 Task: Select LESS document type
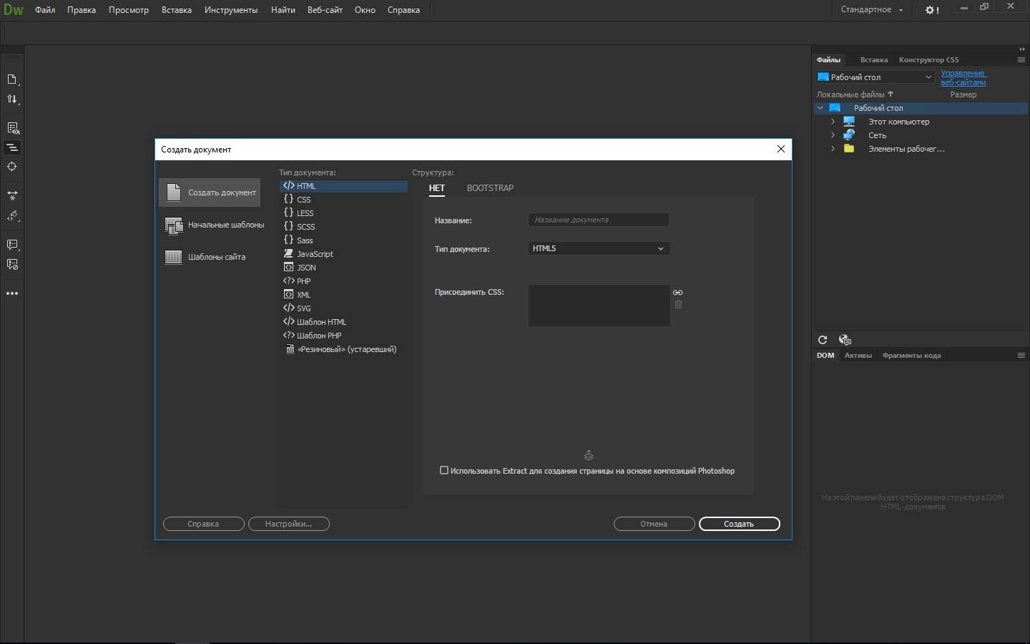(343, 213)
